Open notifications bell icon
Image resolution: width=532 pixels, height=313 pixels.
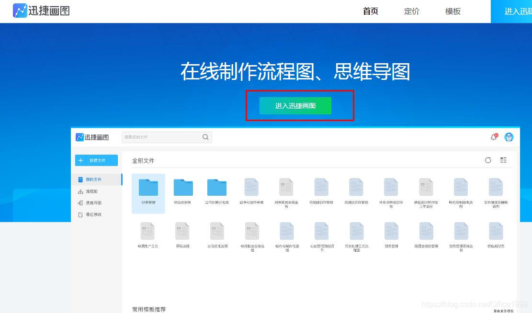point(494,137)
